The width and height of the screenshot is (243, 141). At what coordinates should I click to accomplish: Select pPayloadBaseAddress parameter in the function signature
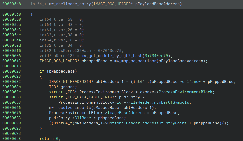coord(157,4)
